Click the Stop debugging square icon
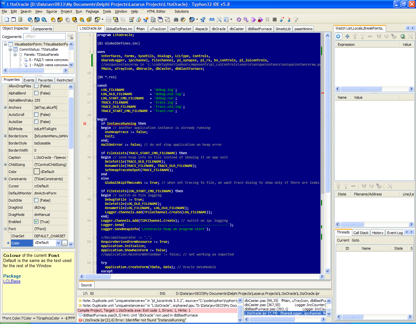 [275, 19]
